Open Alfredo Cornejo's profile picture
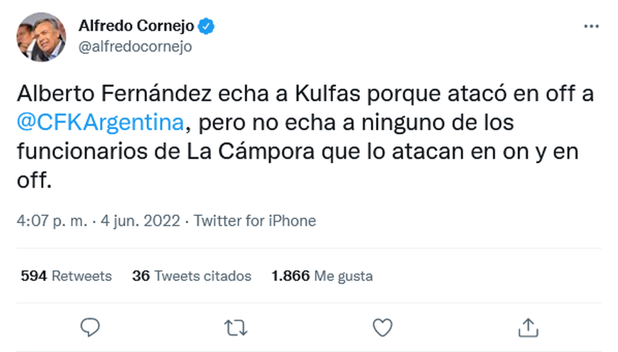 [x=41, y=37]
